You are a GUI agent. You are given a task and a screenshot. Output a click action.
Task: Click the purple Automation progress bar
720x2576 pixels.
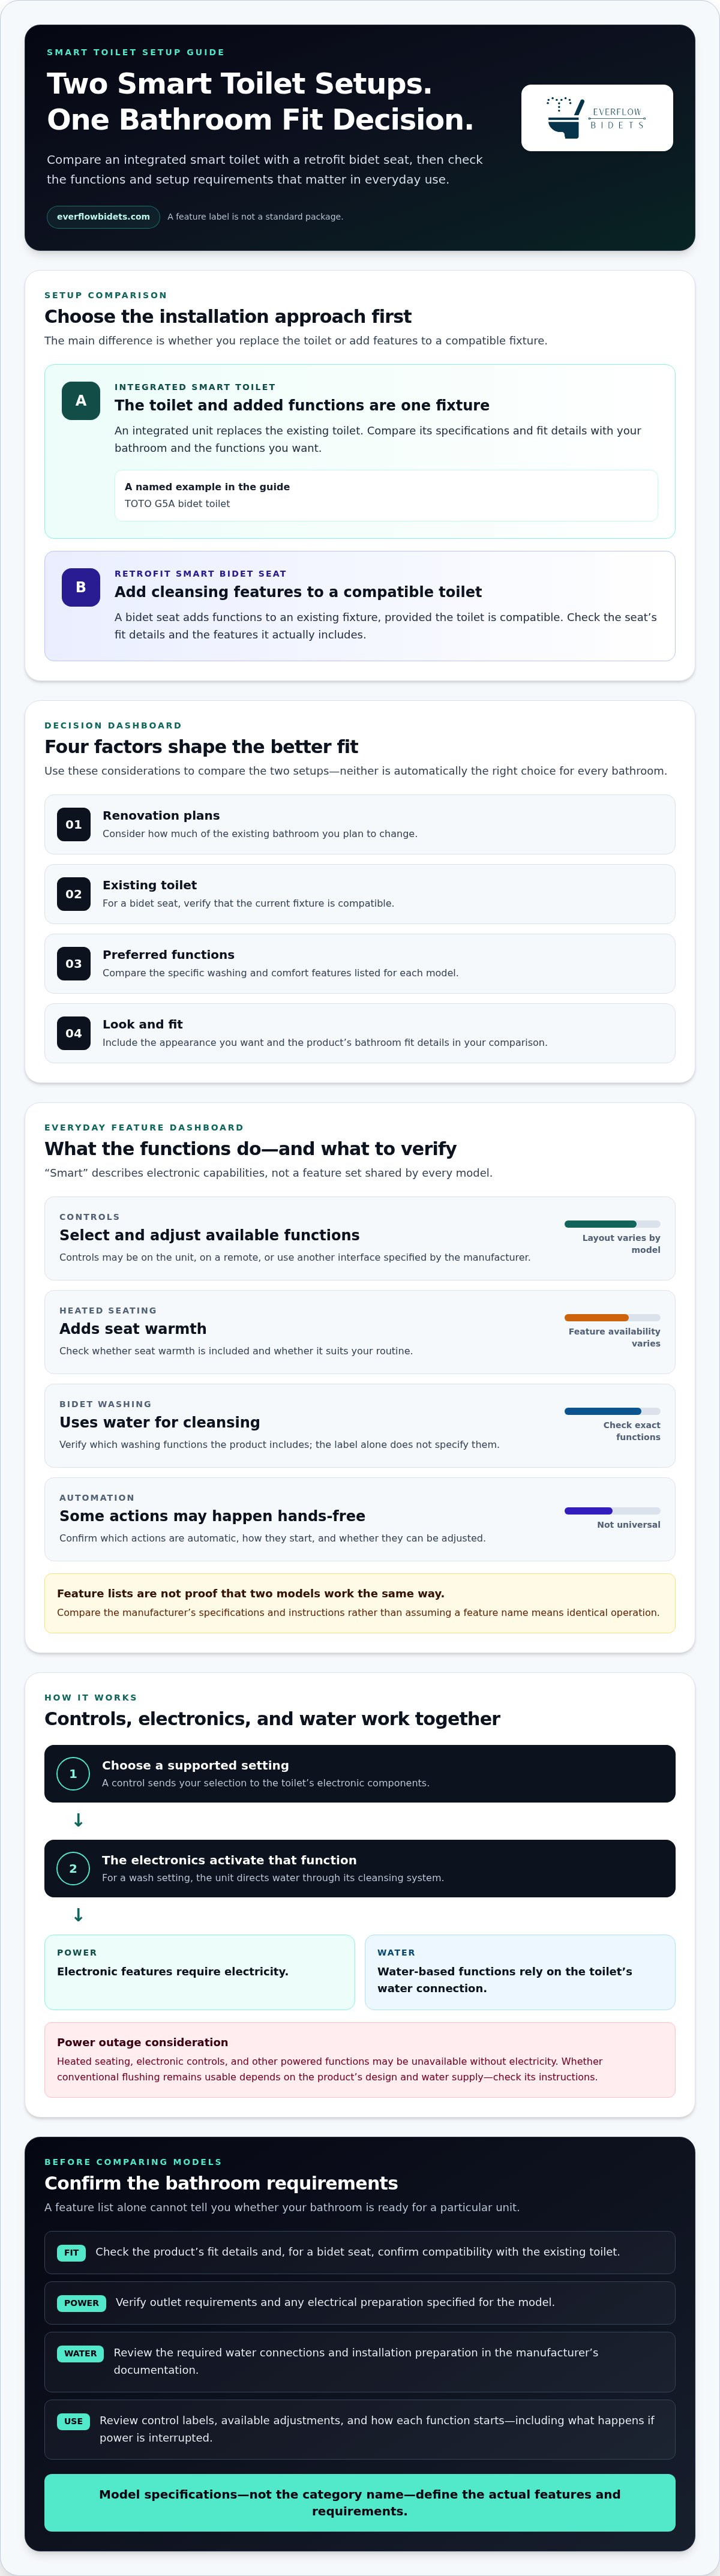(612, 1510)
